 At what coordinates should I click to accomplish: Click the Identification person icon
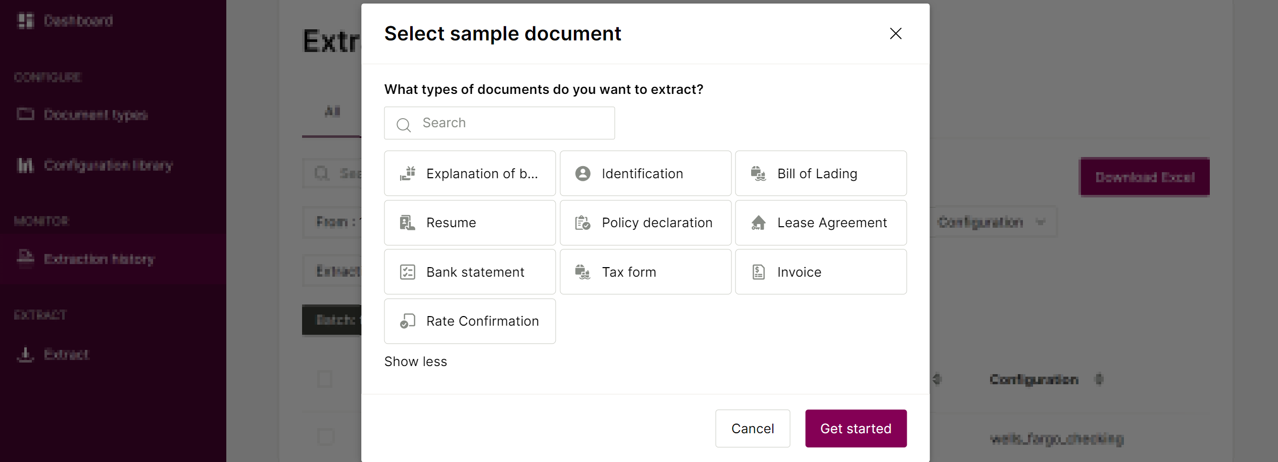point(583,174)
